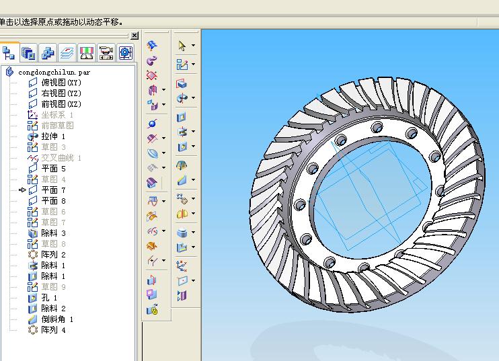Select the 俯视图(XY) reference plane
This screenshot has height=361, width=499.
(x=61, y=83)
